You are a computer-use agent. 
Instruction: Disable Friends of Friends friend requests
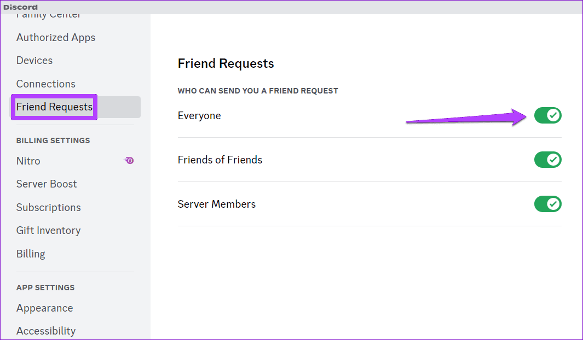pyautogui.click(x=547, y=160)
